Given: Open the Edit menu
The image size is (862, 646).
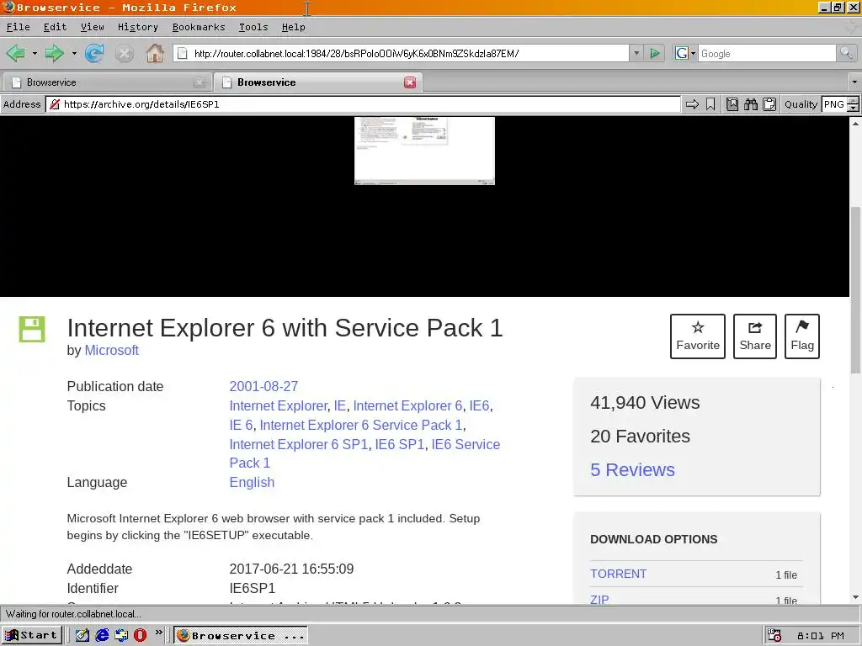Looking at the screenshot, I should tap(55, 27).
